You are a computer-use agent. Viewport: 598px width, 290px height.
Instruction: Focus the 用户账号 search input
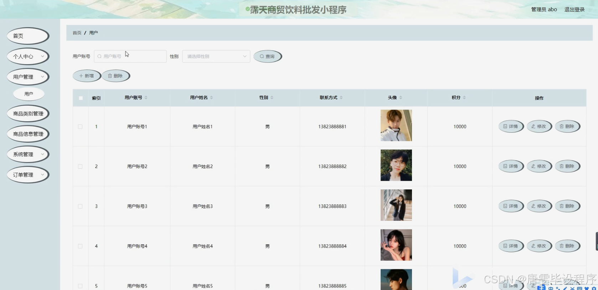coord(130,56)
